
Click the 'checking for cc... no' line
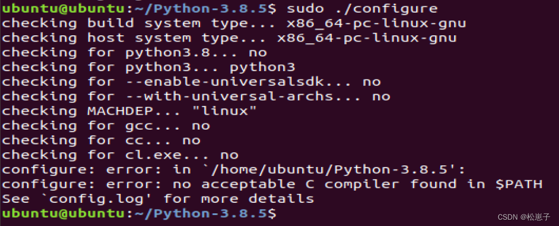click(101, 140)
